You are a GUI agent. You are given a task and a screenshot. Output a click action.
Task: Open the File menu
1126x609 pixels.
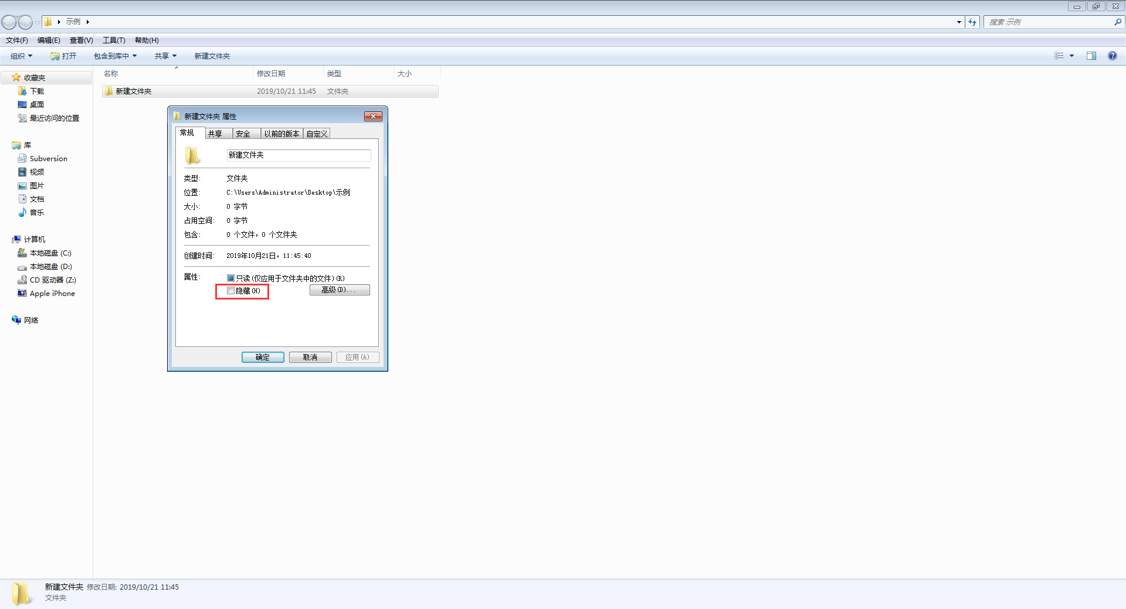pos(17,40)
